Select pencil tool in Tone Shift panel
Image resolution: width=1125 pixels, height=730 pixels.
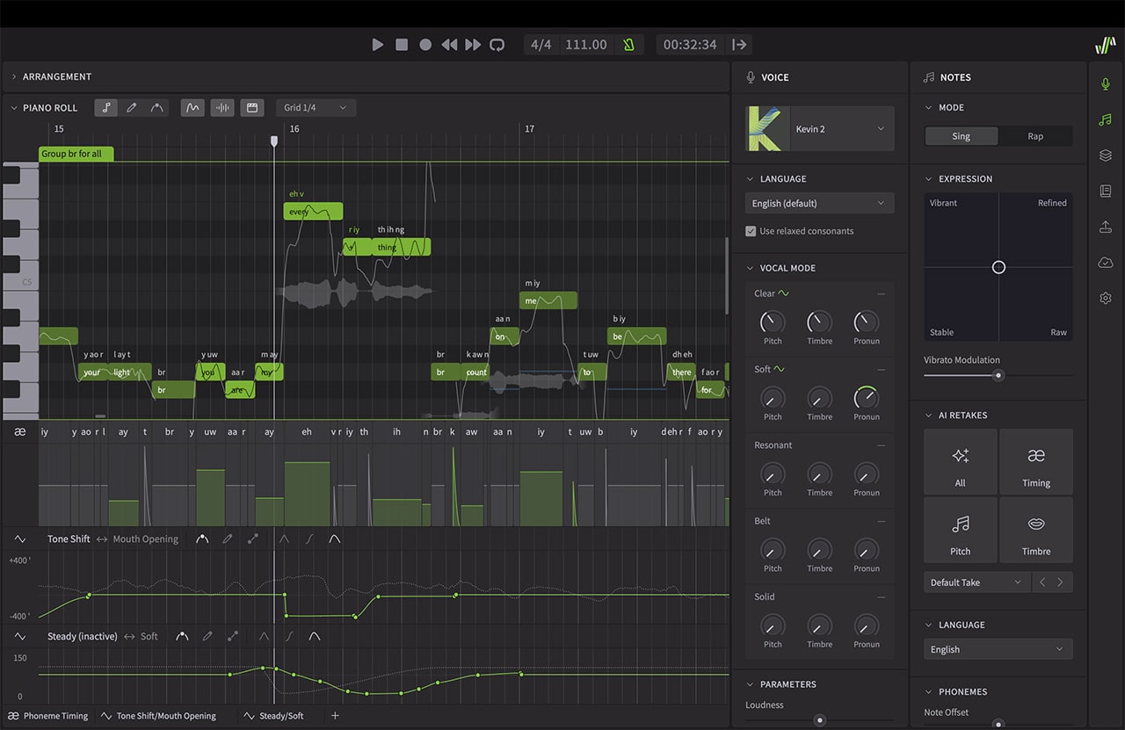tap(228, 539)
